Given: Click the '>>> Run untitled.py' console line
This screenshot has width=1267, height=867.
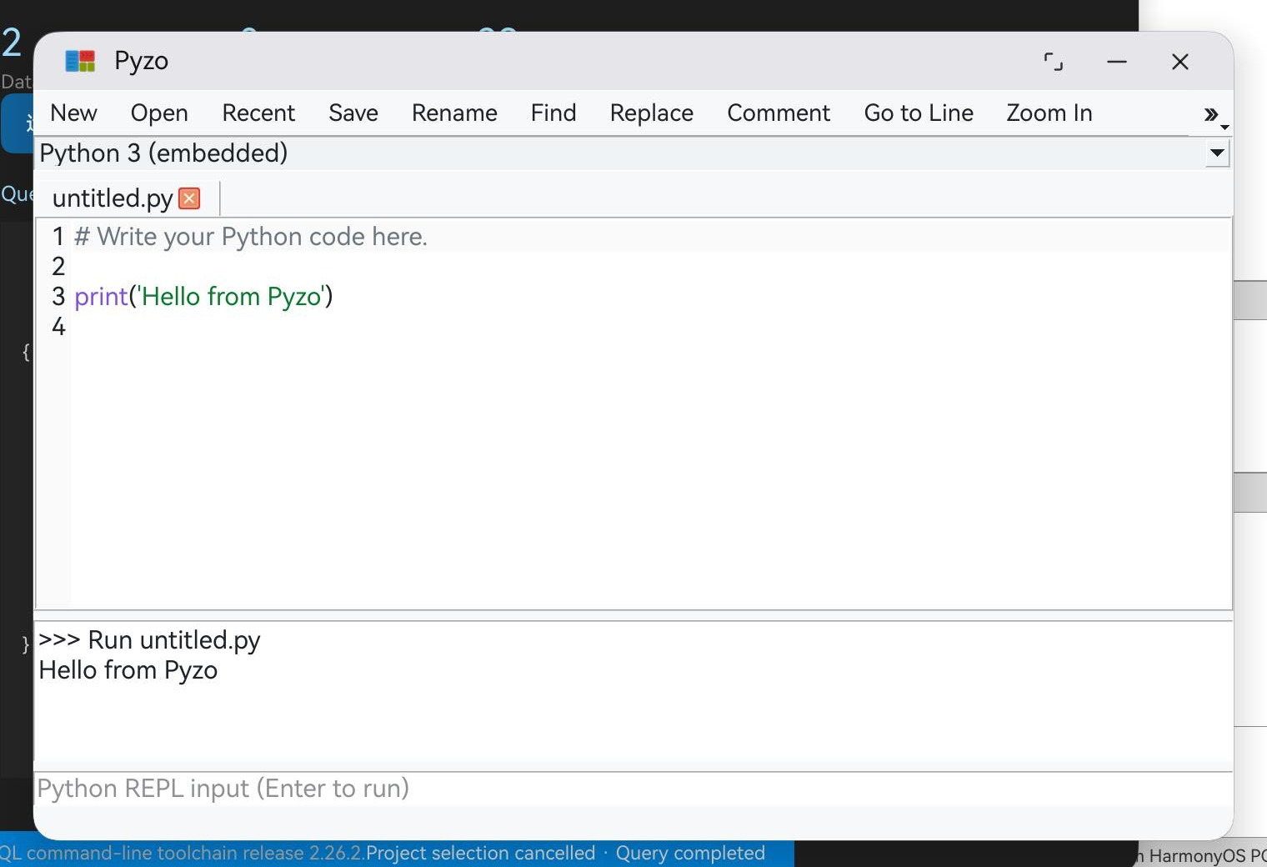Looking at the screenshot, I should [x=149, y=640].
